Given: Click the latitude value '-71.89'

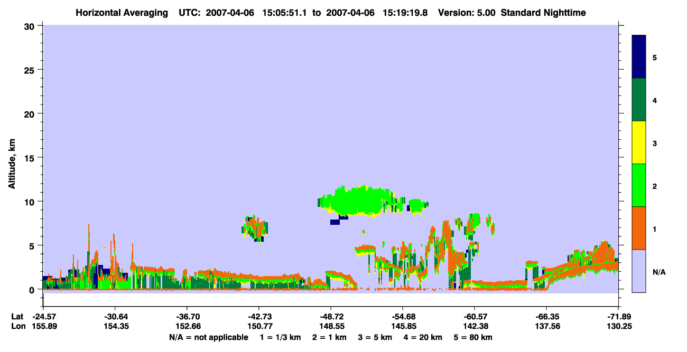Looking at the screenshot, I should tap(618, 317).
